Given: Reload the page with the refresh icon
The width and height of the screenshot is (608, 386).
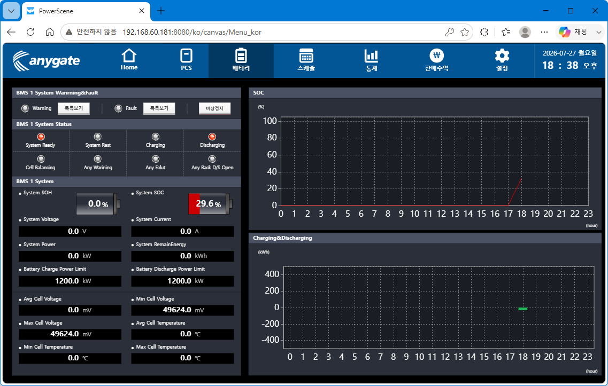Looking at the screenshot, I should 30,32.
